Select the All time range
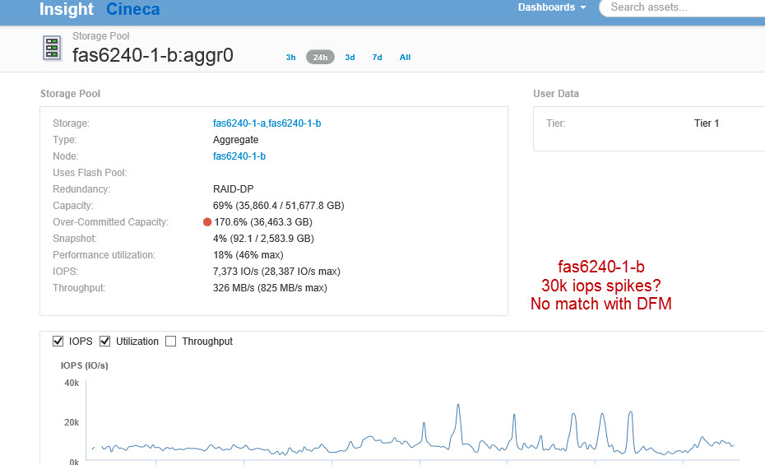Screen dimensions: 765x465 (405, 57)
